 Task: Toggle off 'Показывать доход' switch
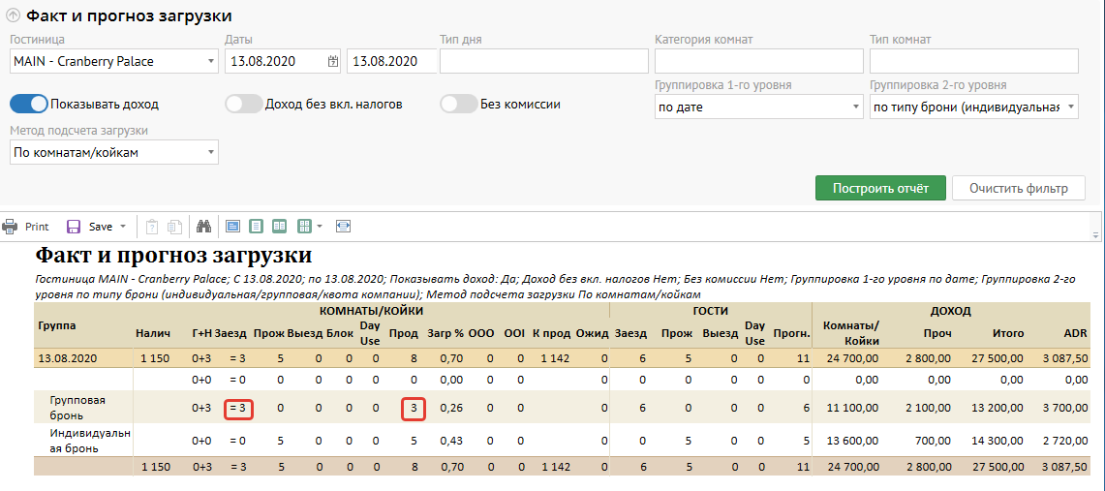coord(29,104)
